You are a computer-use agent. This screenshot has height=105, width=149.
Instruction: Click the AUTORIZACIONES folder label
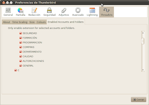coord(33,61)
